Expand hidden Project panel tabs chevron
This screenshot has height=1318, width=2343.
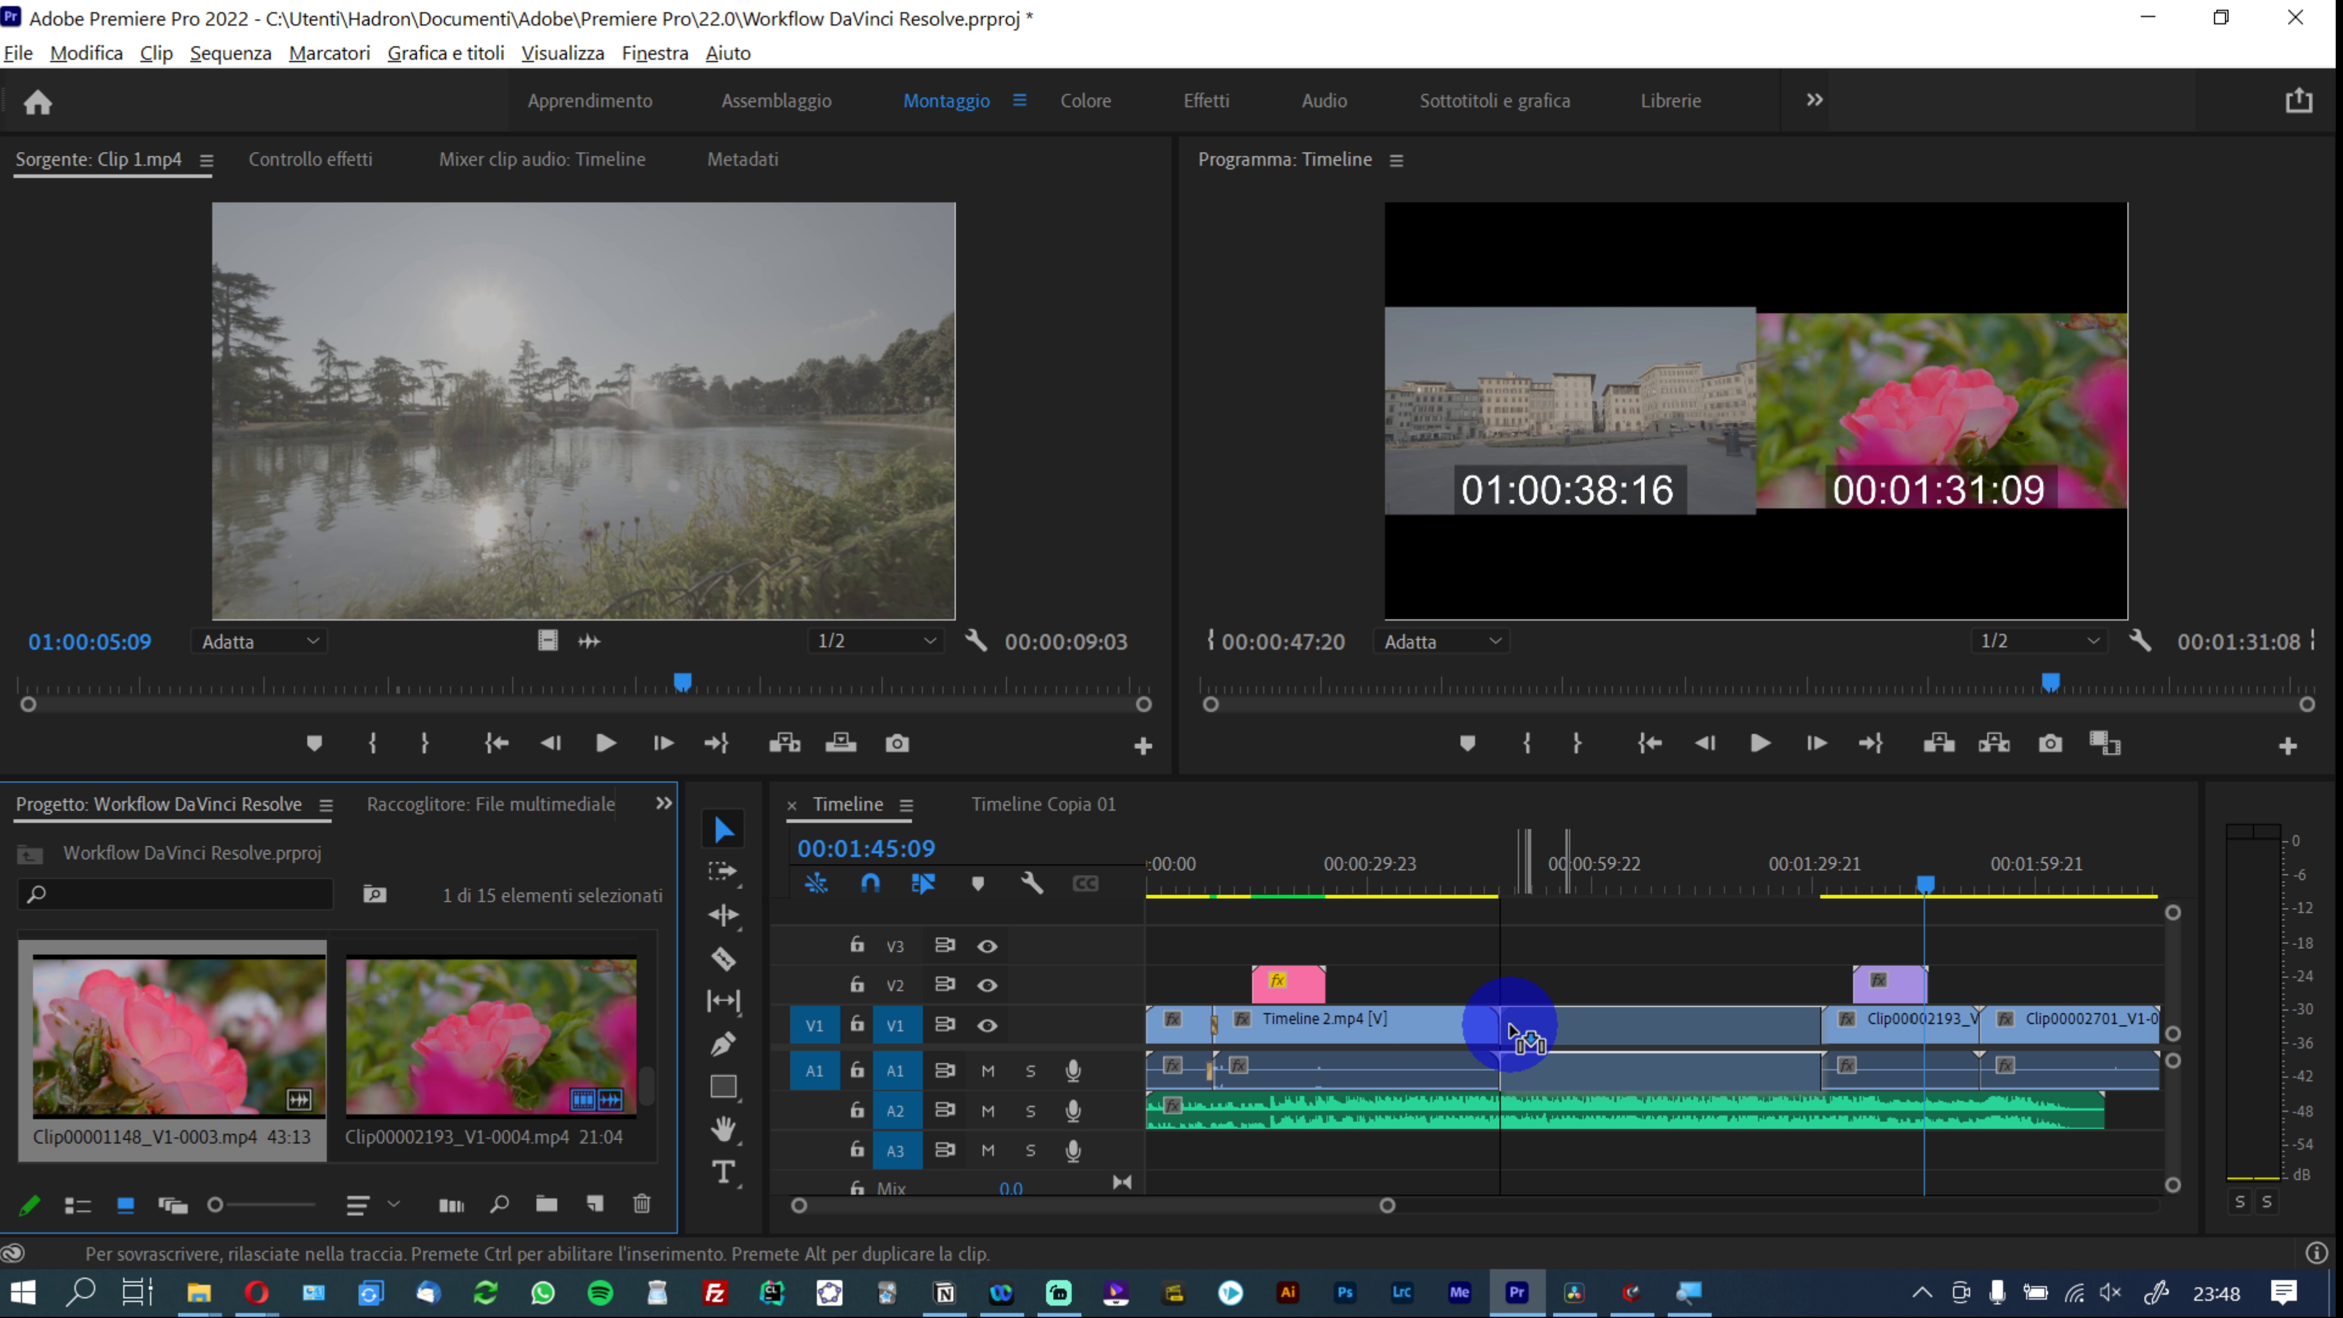click(664, 803)
